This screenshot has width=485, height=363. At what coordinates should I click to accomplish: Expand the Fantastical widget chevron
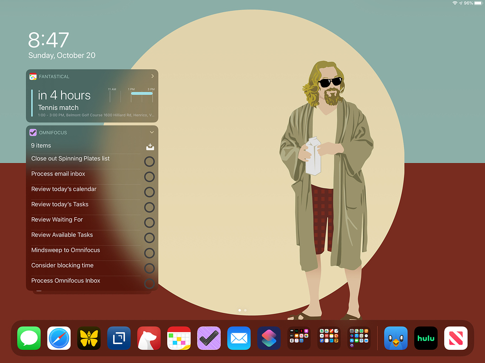153,76
